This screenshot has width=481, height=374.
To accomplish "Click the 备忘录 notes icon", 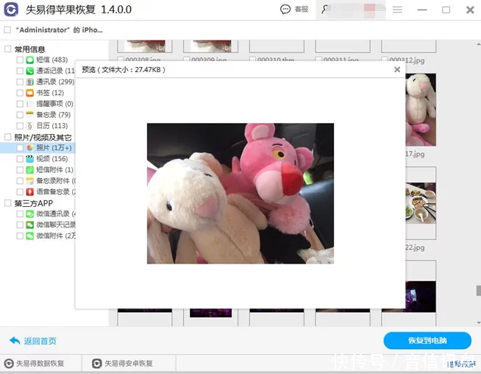I will click(x=29, y=115).
